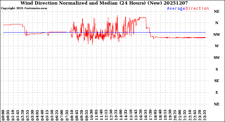
Task: Click the '21:00' time axis label
Action: (179, 115)
